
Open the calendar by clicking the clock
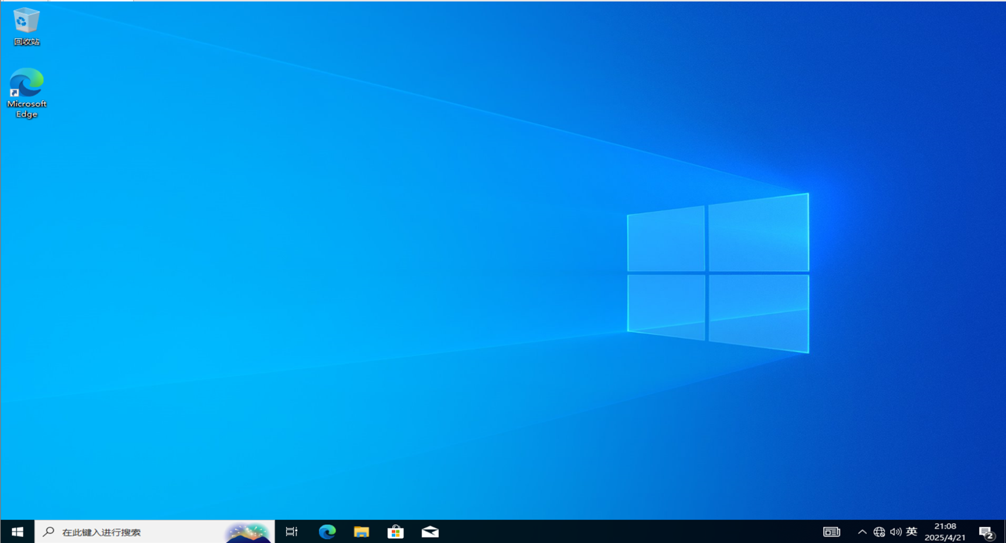coord(944,532)
